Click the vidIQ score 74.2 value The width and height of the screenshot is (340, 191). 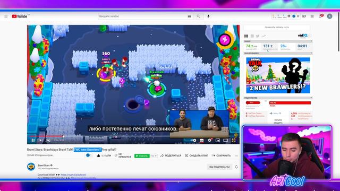click(251, 46)
